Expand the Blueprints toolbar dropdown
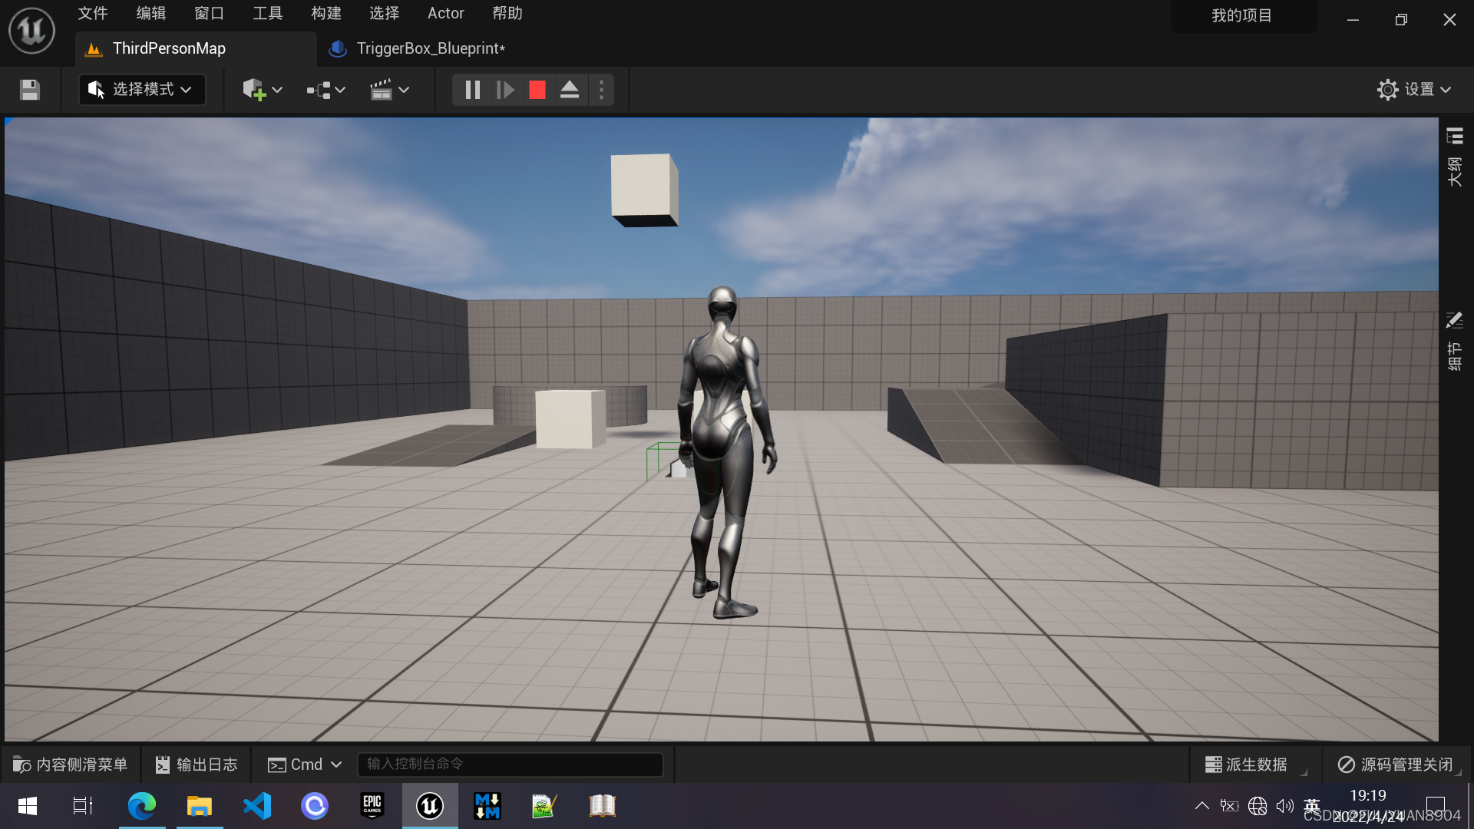Viewport: 1474px width, 829px height. point(326,90)
